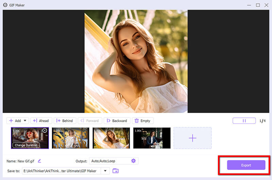
Task: Remove first frame with X icon
Action: [x=45, y=130]
